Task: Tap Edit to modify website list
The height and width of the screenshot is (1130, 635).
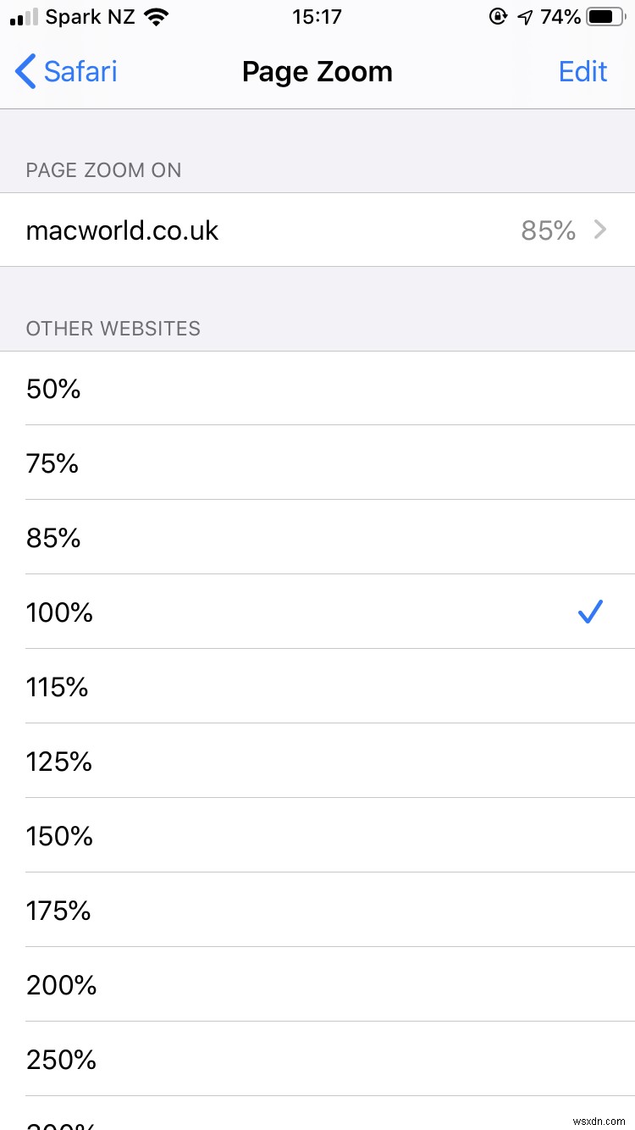Action: click(583, 72)
